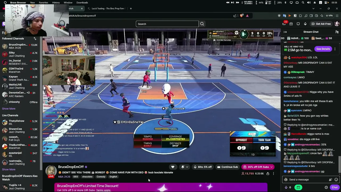Click the NBA 2K26 category link below stream title
Viewport: 341px width, 192px height.
pyautogui.click(x=64, y=177)
